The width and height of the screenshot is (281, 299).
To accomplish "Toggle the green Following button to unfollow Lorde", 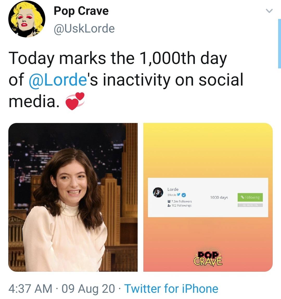I will coord(250,198).
